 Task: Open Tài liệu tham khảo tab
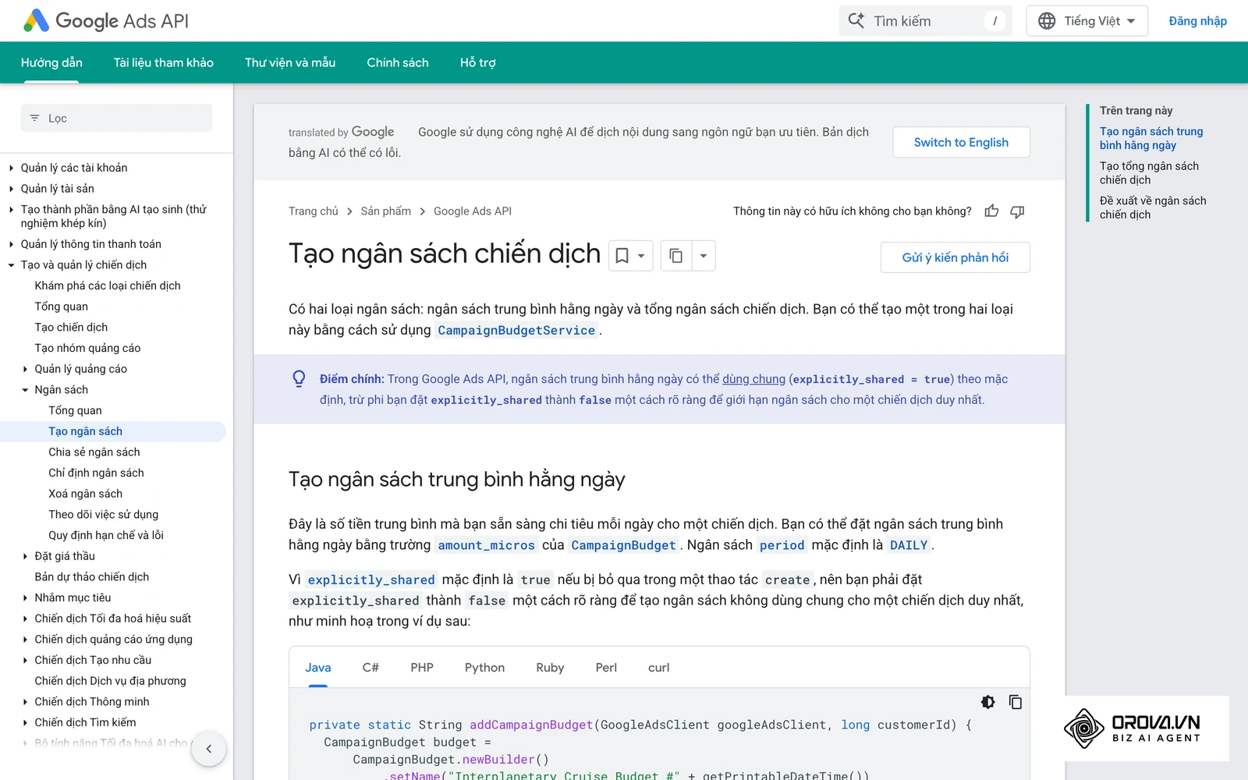[164, 62]
